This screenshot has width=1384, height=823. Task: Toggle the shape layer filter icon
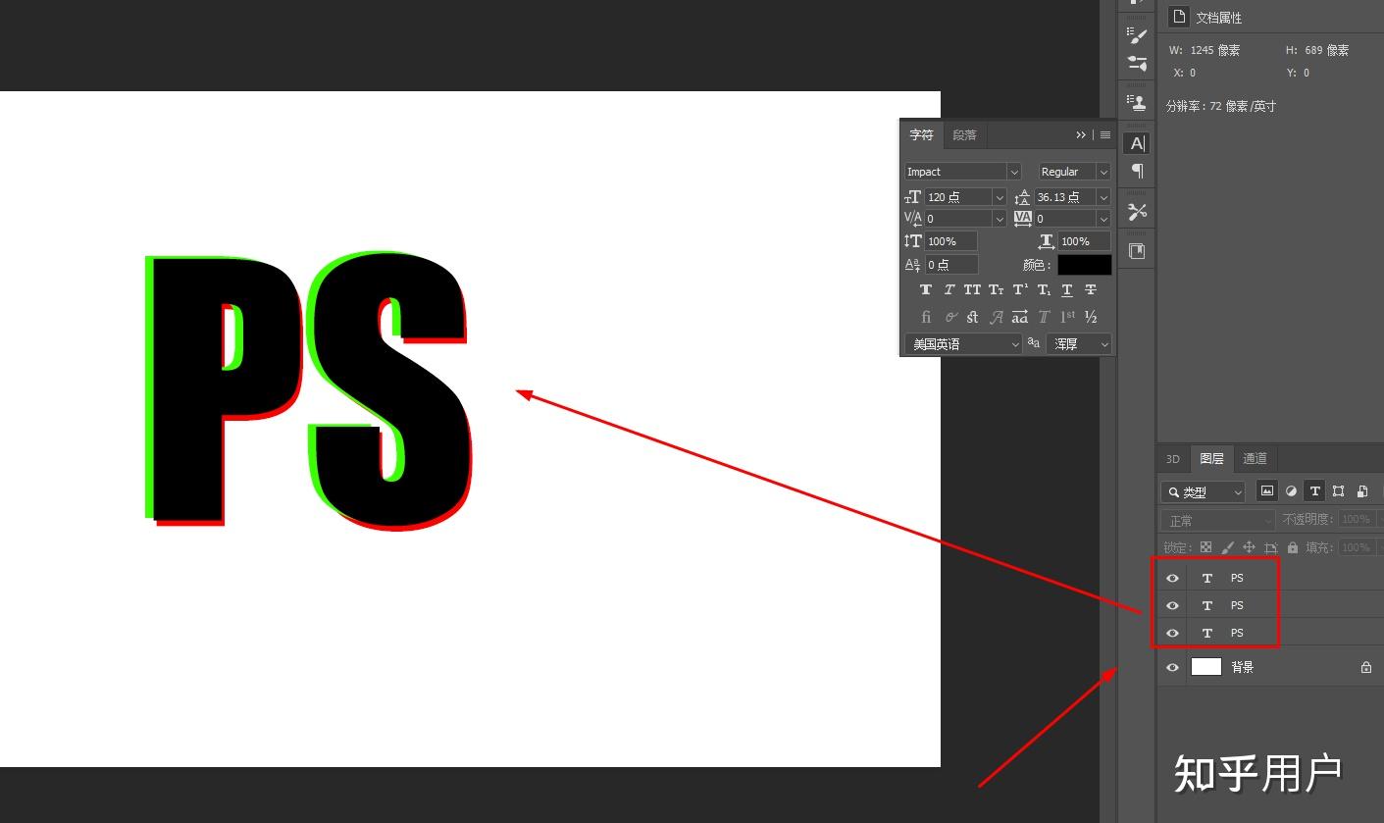click(1339, 491)
